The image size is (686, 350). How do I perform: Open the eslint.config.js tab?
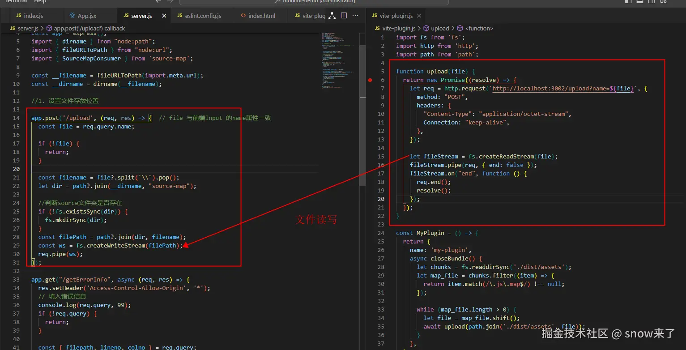pyautogui.click(x=203, y=16)
